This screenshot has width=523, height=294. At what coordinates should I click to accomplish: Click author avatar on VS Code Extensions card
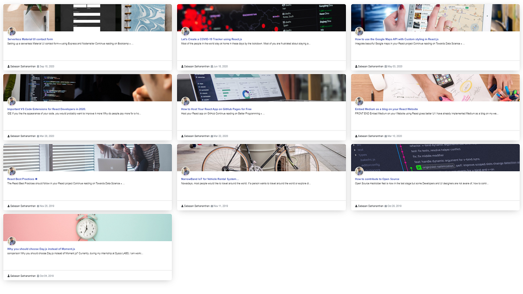[12, 101]
